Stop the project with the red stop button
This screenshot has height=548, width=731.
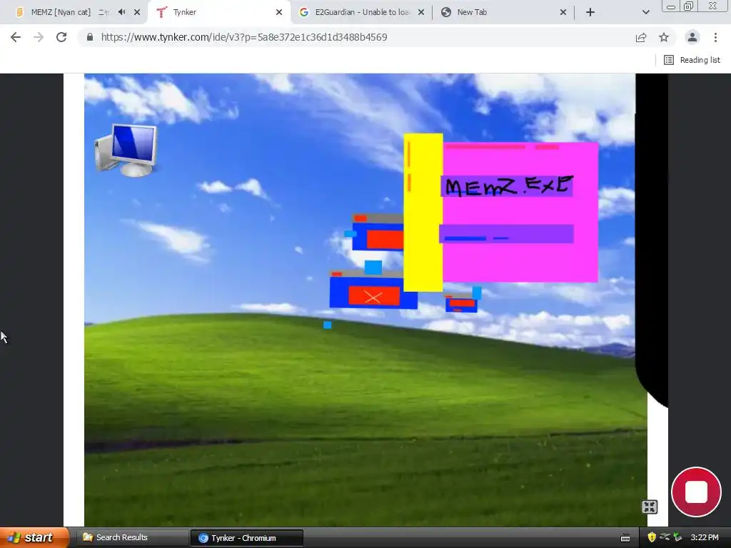click(x=696, y=492)
